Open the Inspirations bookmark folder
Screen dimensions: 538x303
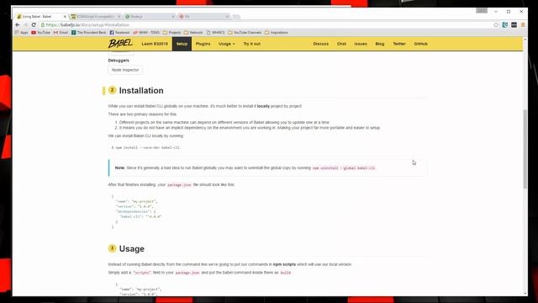[277, 33]
